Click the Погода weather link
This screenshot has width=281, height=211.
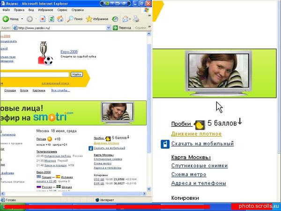[x=41, y=139]
